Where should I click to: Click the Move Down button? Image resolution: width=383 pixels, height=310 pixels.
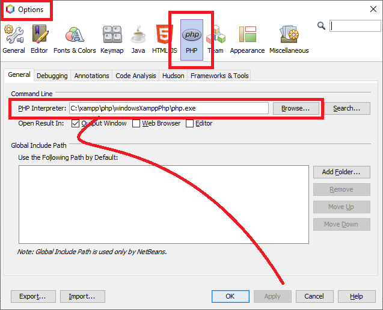(342, 224)
